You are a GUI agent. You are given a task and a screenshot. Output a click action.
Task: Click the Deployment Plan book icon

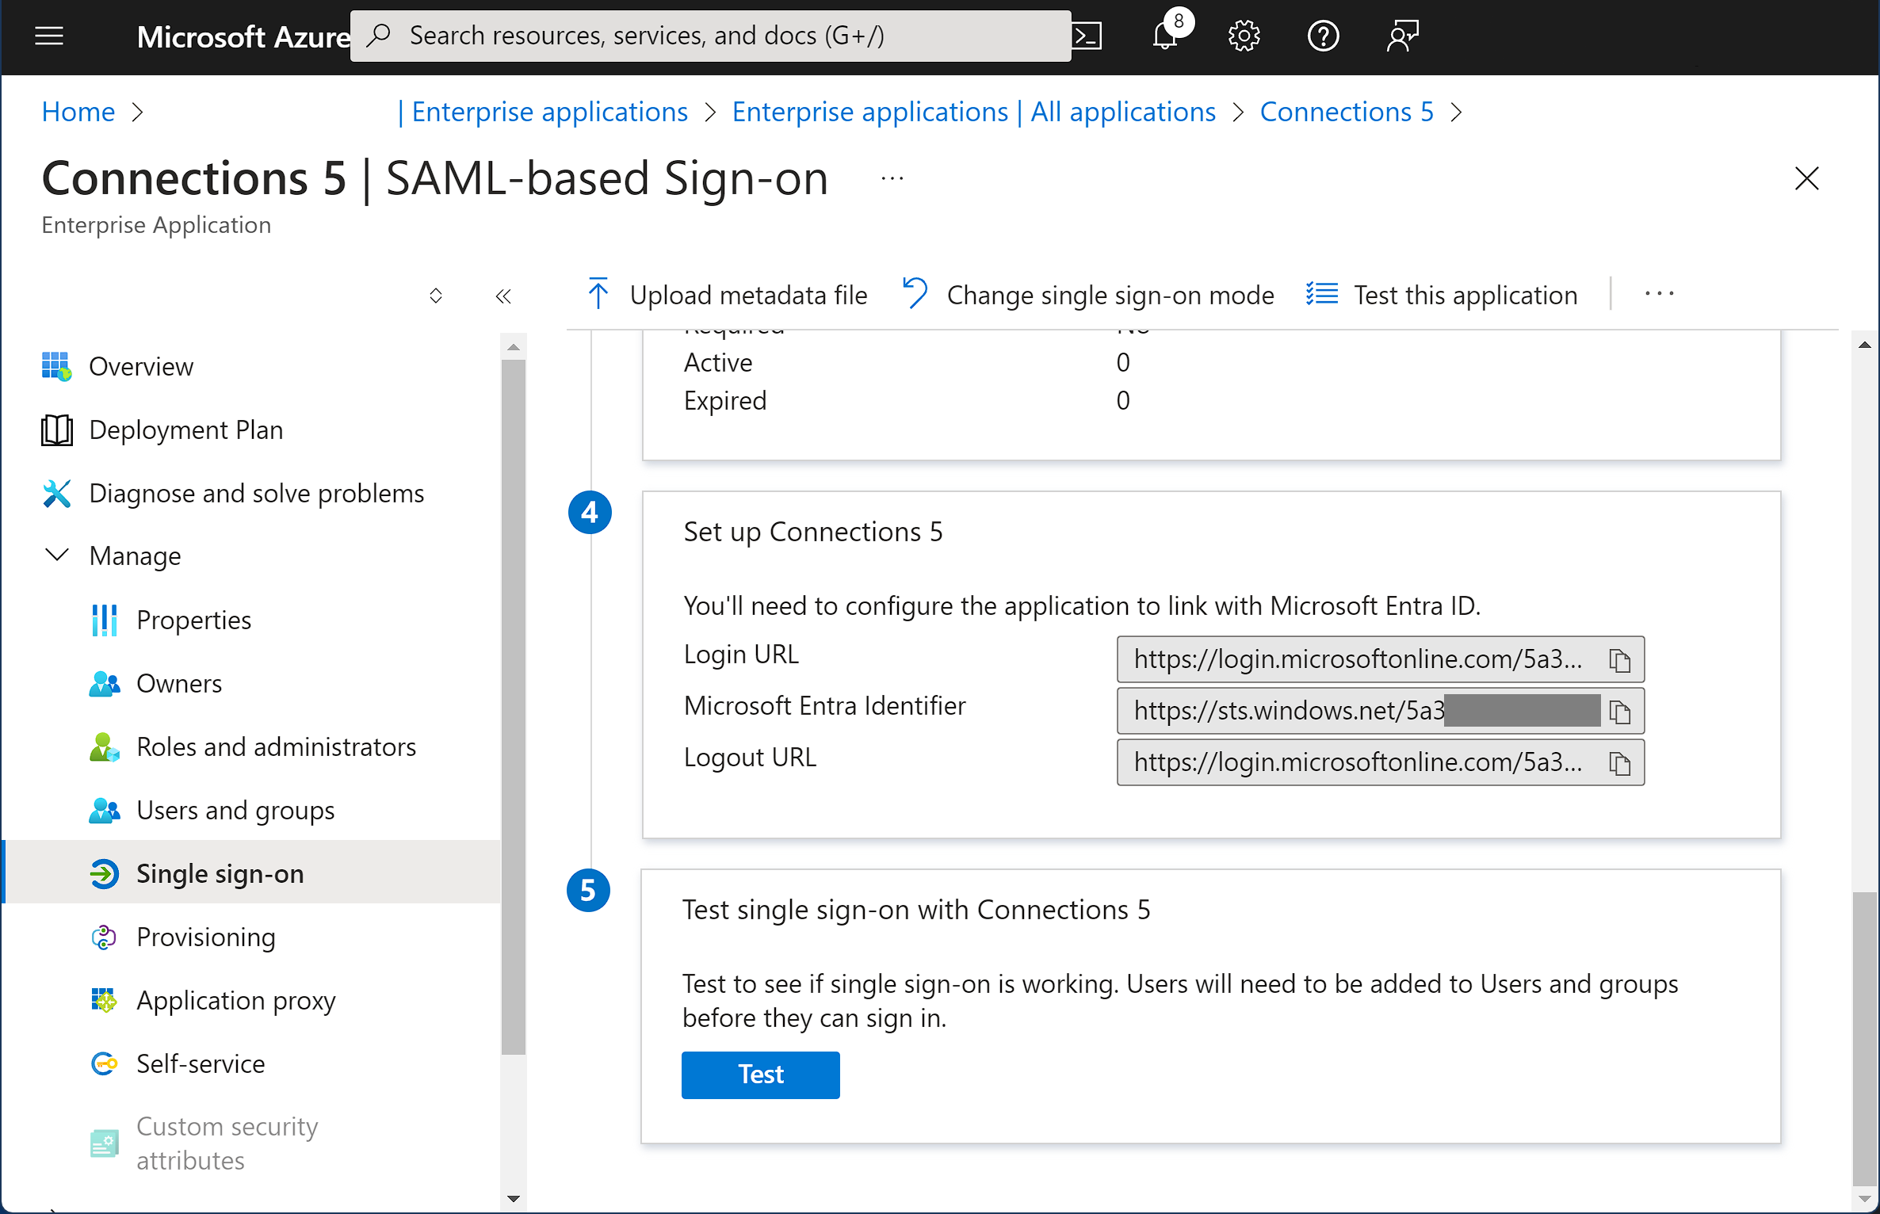57,429
